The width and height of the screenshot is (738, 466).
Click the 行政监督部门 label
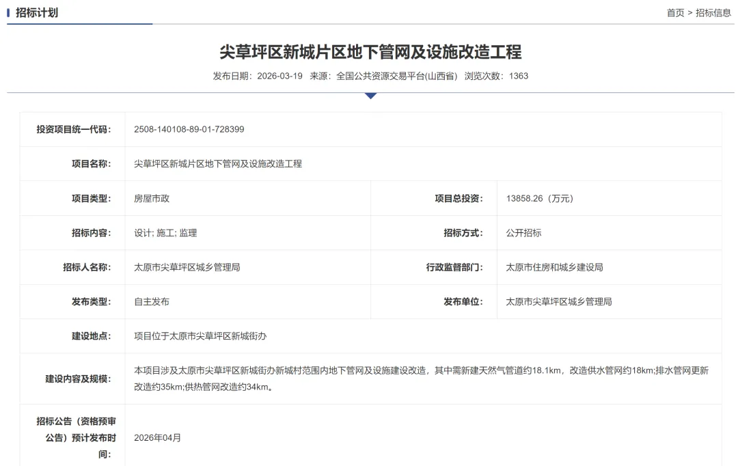coord(454,267)
